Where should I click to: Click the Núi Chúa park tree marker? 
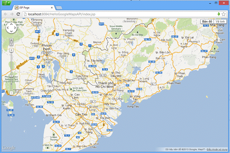click(x=215, y=49)
